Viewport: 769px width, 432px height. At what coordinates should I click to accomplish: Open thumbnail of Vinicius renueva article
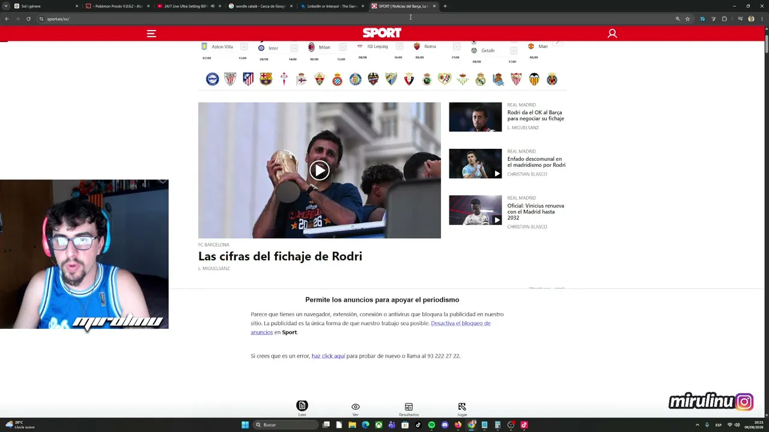pos(475,210)
